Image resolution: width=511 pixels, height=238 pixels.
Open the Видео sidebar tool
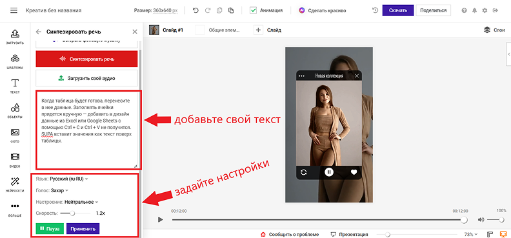pyautogui.click(x=15, y=160)
